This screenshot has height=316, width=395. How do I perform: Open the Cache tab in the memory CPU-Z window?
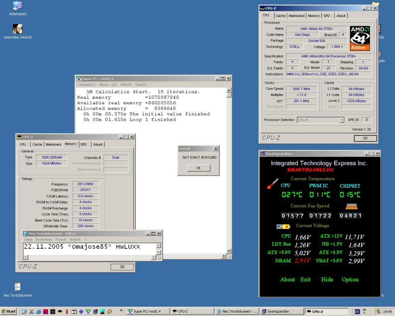point(37,145)
